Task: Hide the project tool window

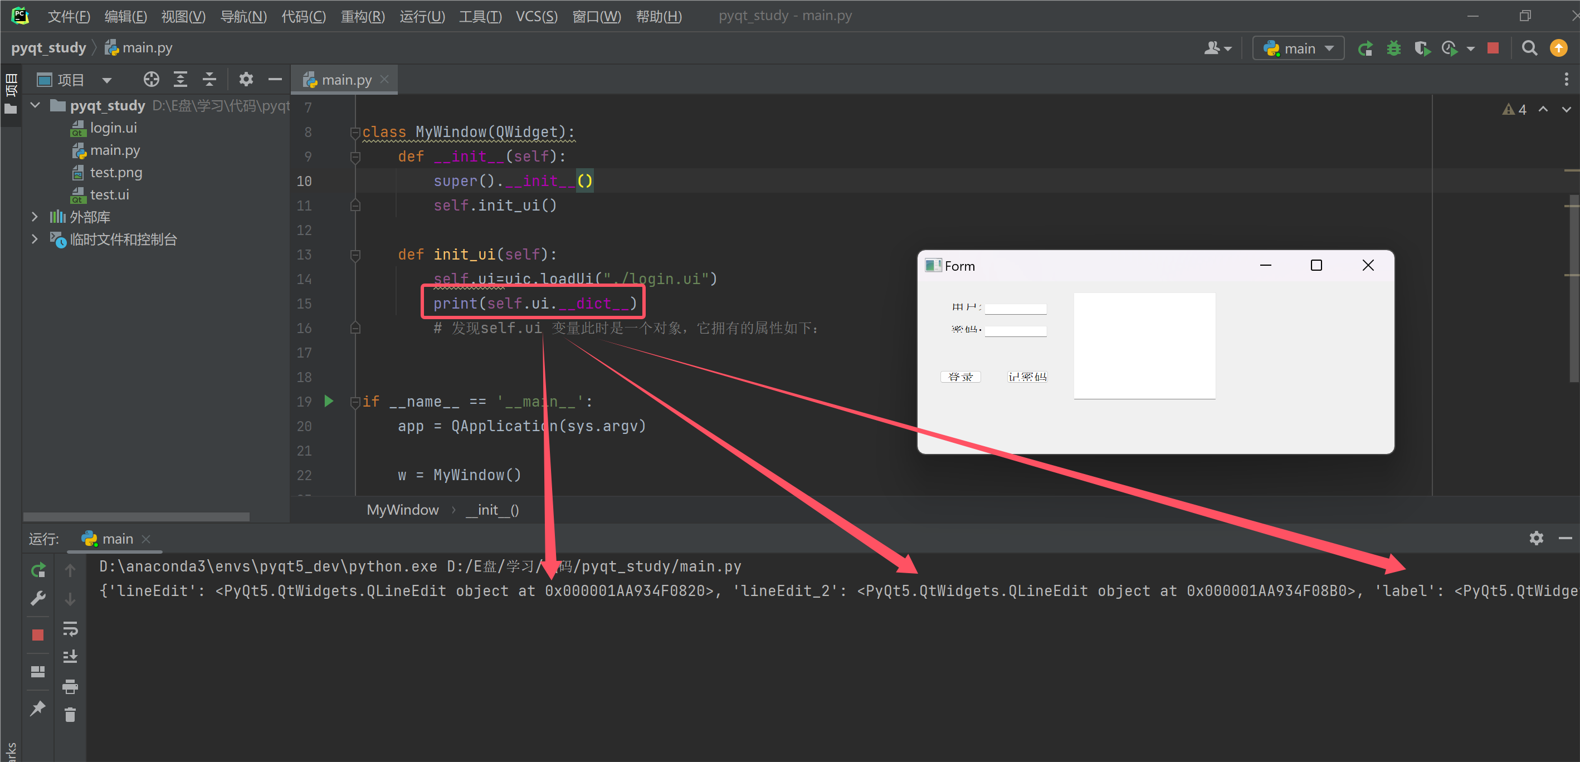Action: click(x=275, y=80)
